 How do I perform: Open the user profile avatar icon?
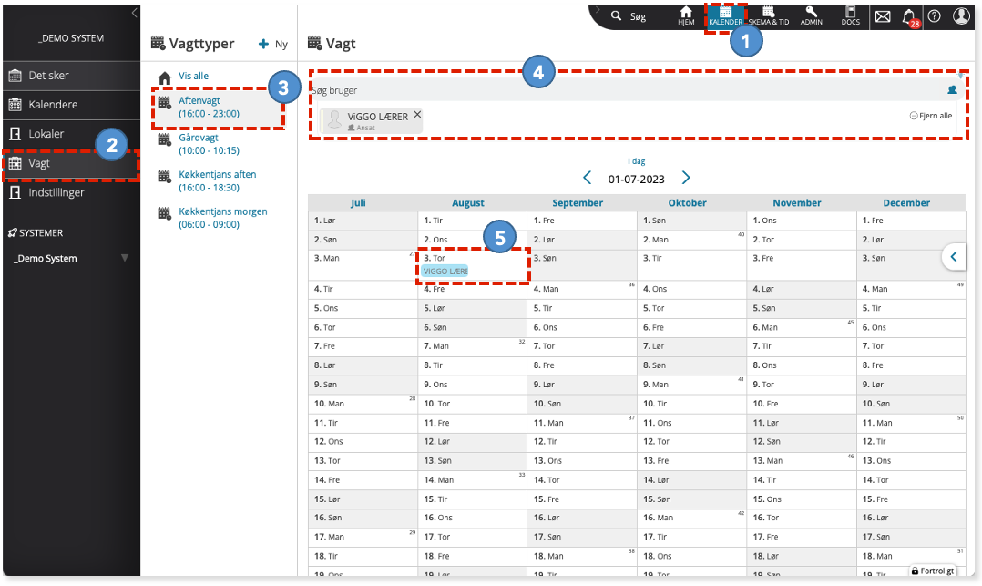click(x=961, y=15)
